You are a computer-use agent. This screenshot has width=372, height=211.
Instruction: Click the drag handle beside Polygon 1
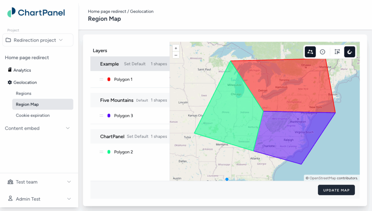pos(101,79)
